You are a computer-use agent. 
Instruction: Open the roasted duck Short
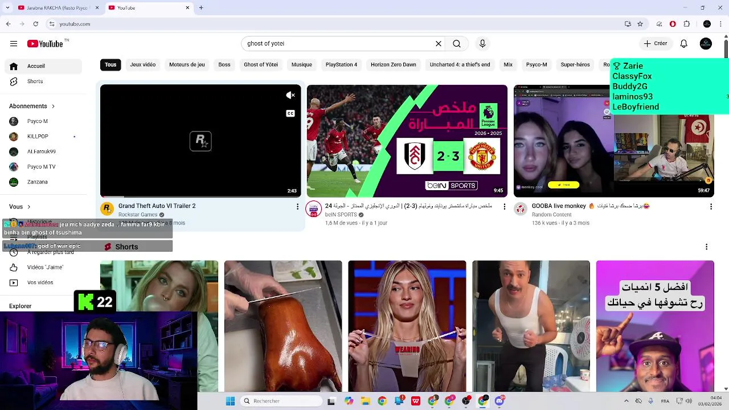pos(283,326)
